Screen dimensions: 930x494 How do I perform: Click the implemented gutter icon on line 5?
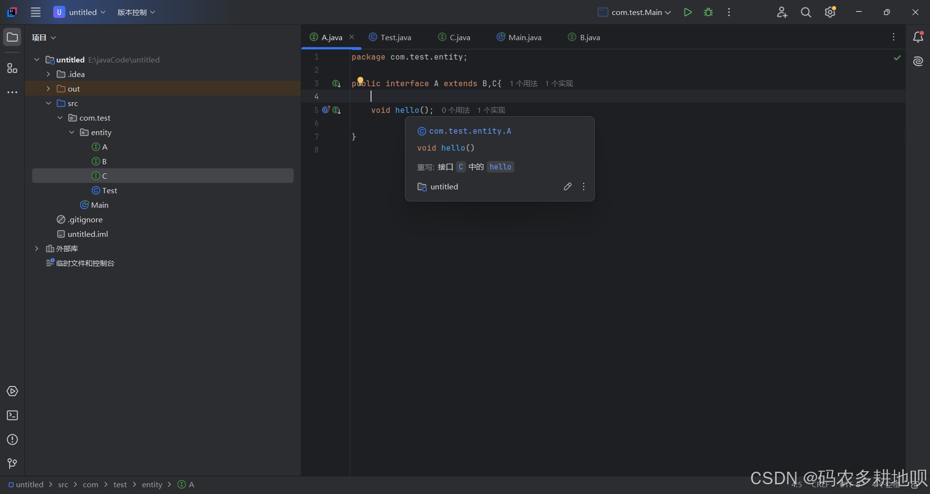(x=337, y=110)
